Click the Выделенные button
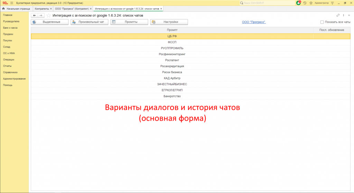Image resolution: width=354 pixels, height=193 pixels. point(49,22)
